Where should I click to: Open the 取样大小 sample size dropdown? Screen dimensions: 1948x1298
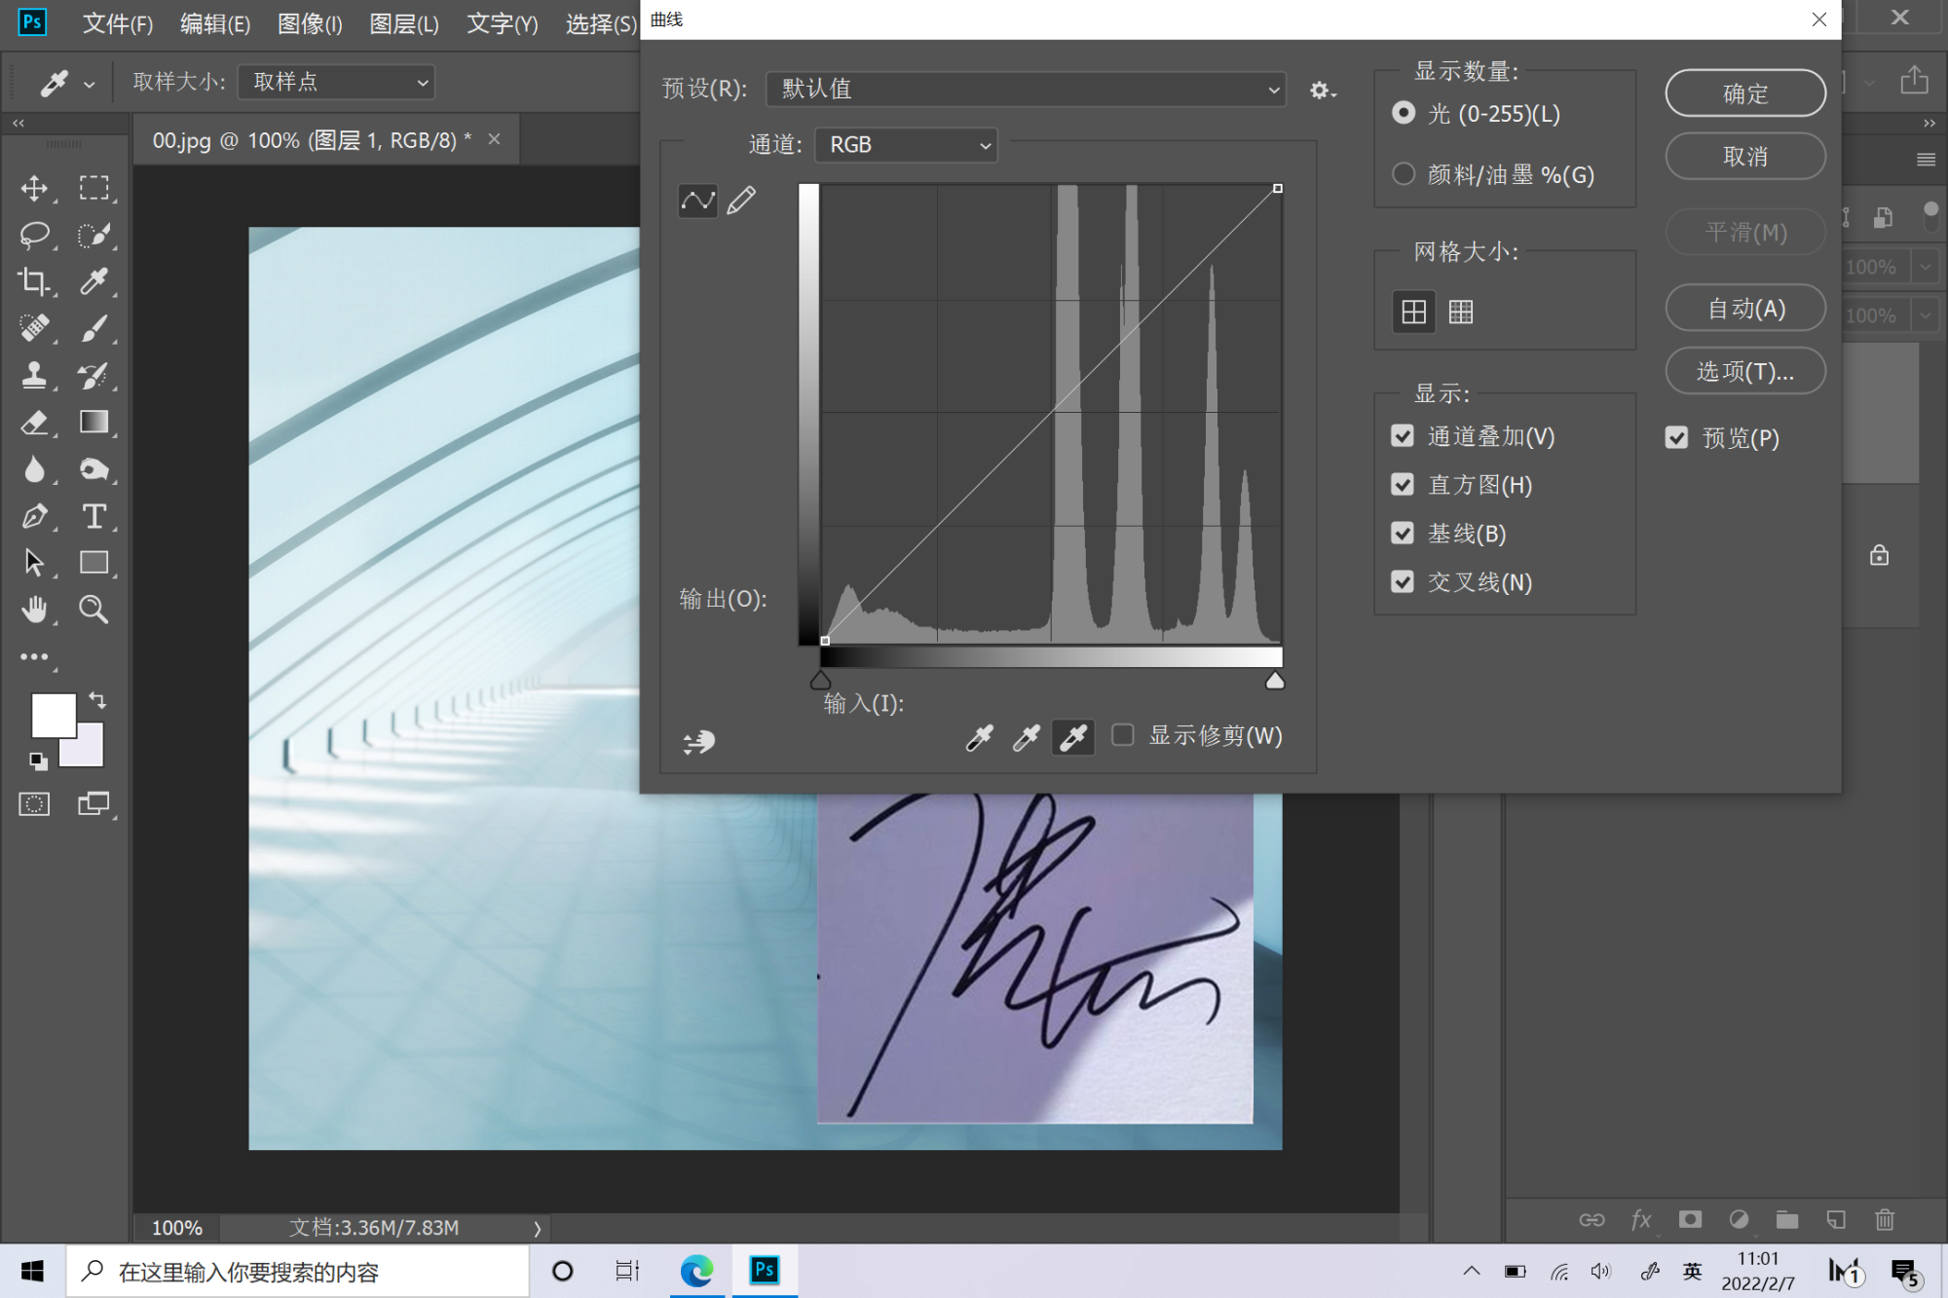point(336,82)
